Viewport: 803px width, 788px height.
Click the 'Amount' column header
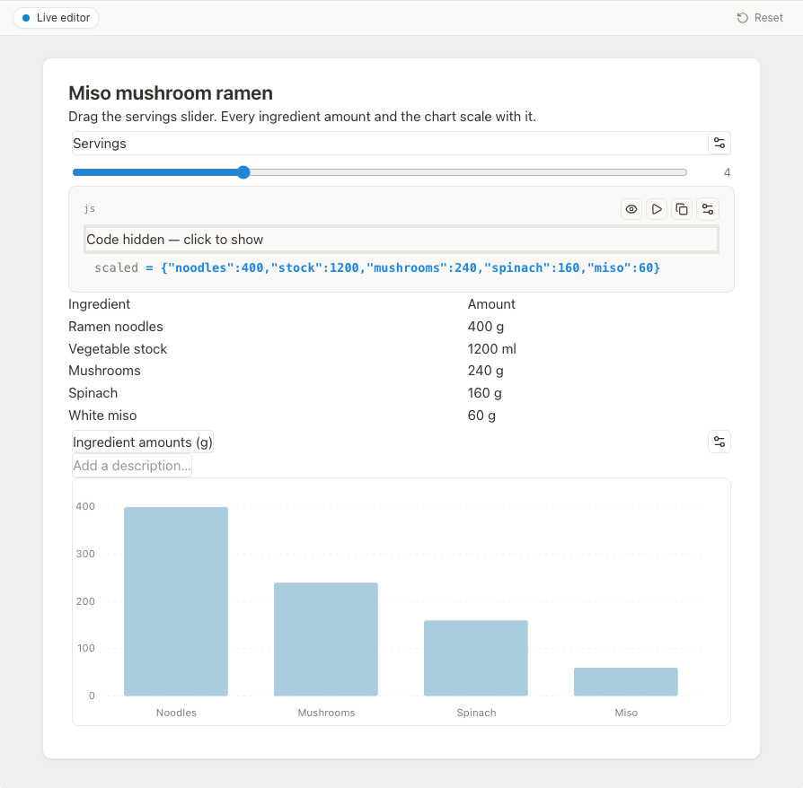tap(491, 304)
